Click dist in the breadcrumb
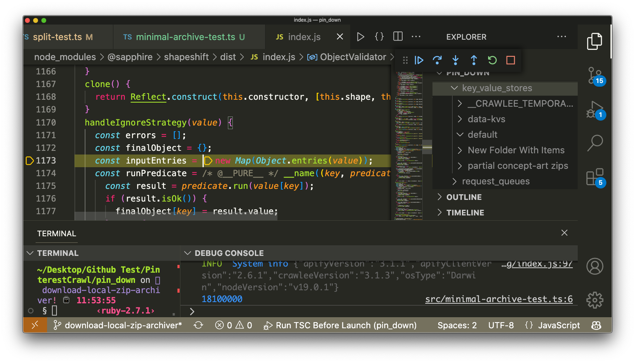This screenshot has width=635, height=363. pyautogui.click(x=228, y=57)
